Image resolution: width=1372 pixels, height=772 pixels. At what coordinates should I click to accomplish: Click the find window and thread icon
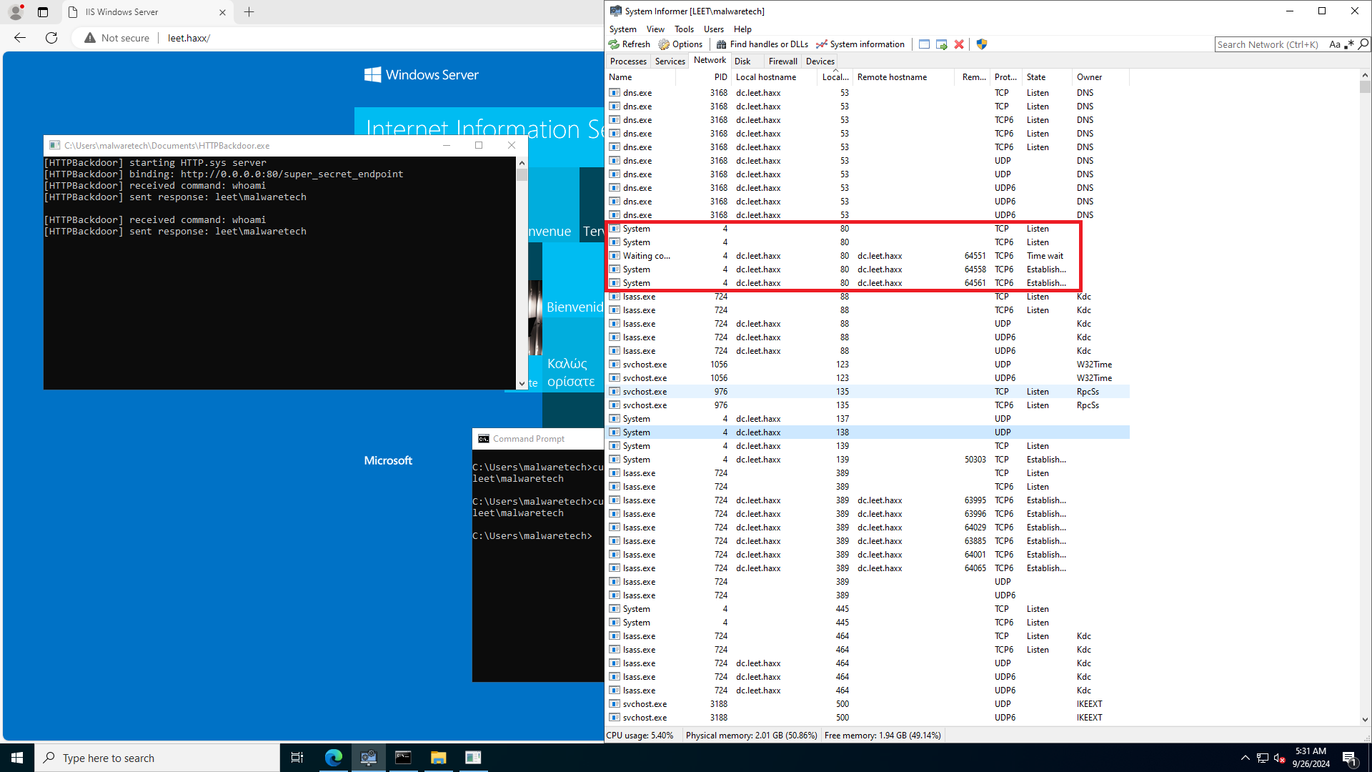[x=942, y=44]
